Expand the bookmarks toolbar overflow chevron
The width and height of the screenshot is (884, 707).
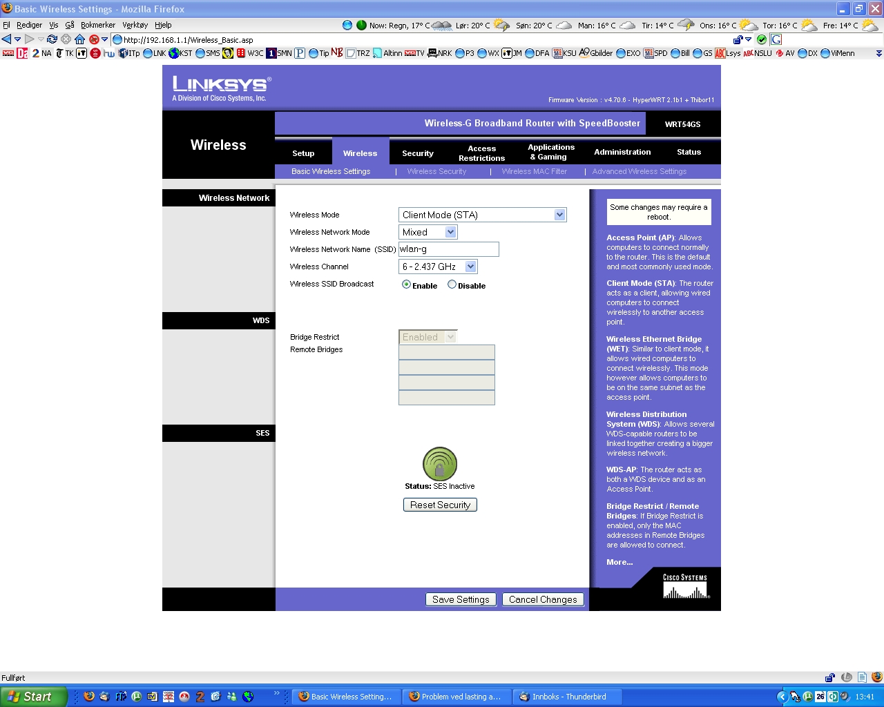tap(878, 53)
